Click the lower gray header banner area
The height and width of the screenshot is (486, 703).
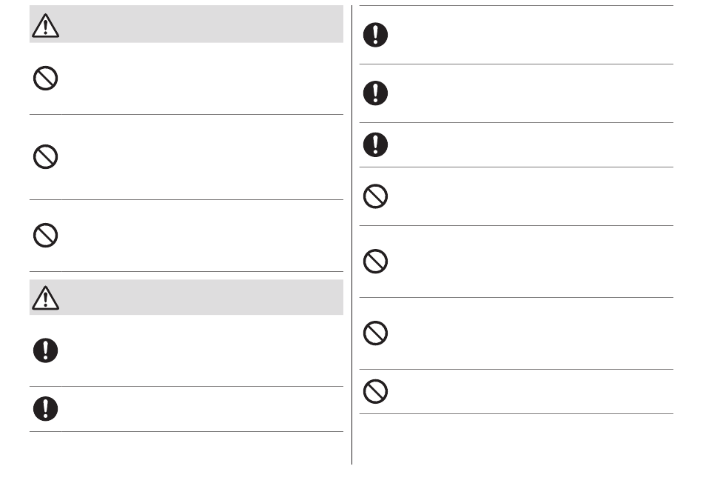(x=186, y=297)
